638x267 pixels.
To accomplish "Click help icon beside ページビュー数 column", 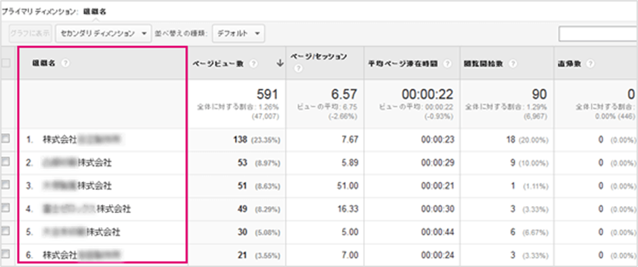I will tap(253, 64).
